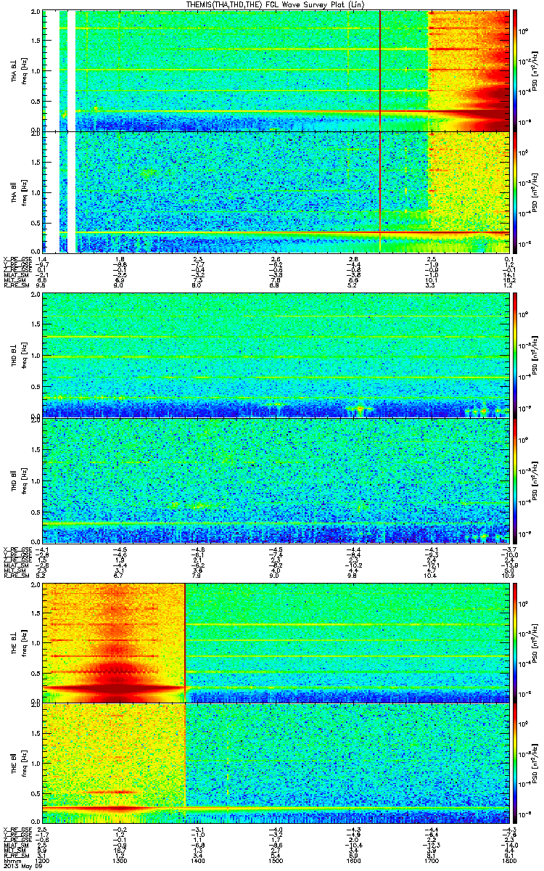
Task: Click the 'THD B∥ freq [Hz]' axis label
Action: pos(17,481)
